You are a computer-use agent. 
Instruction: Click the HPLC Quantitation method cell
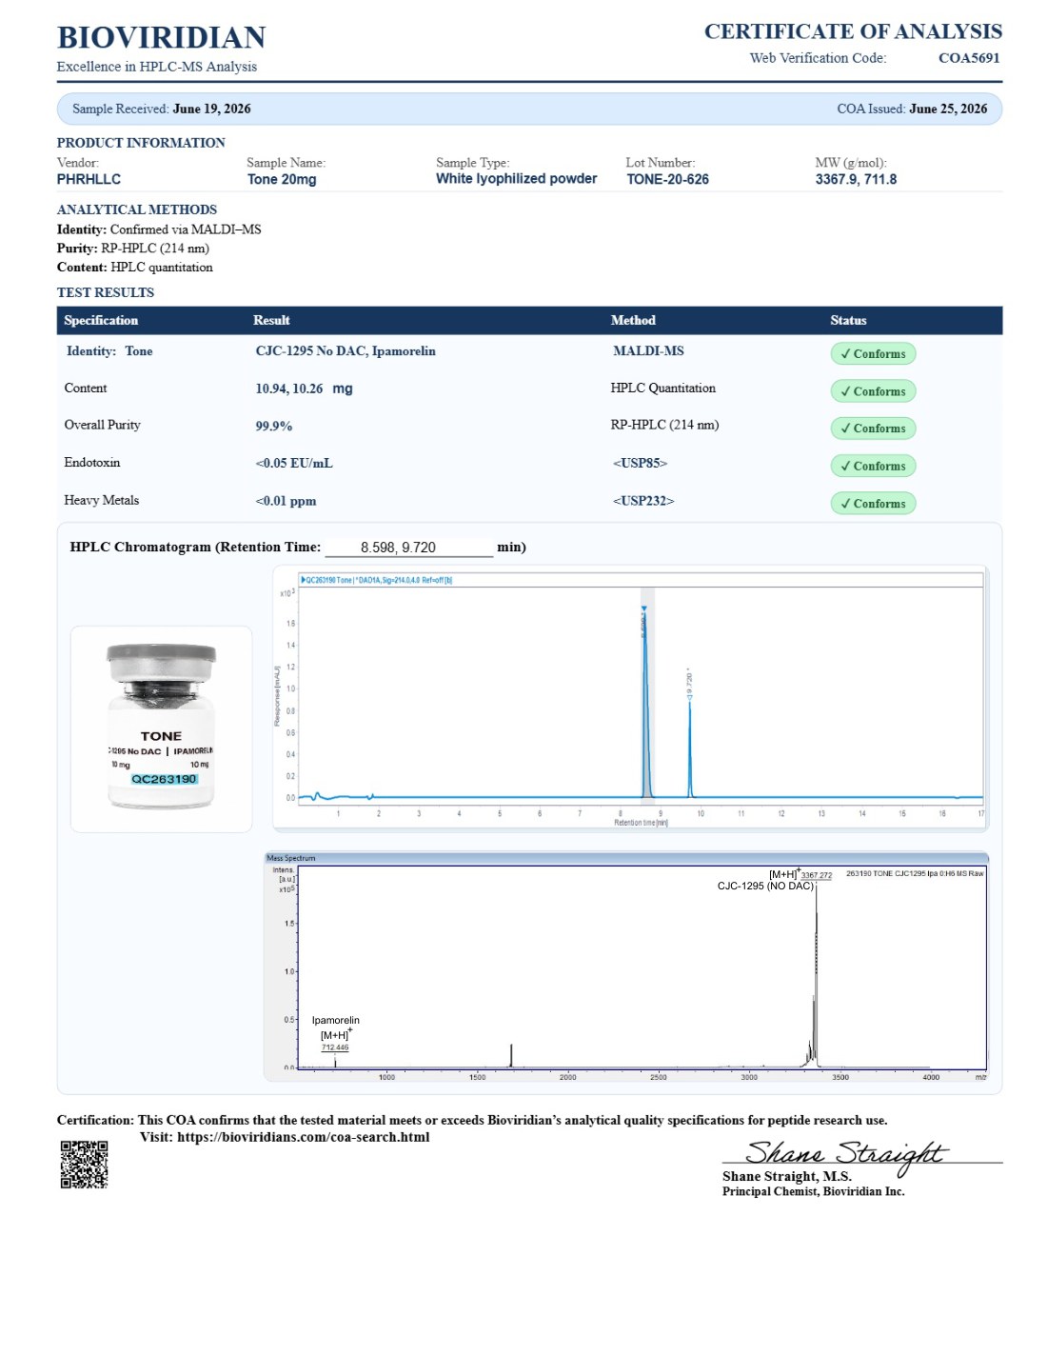coord(663,389)
